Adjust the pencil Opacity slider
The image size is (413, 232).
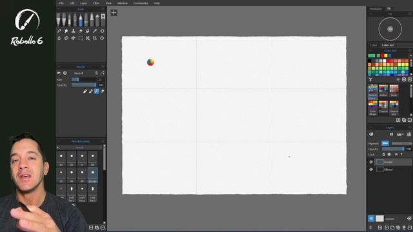[x=84, y=85]
